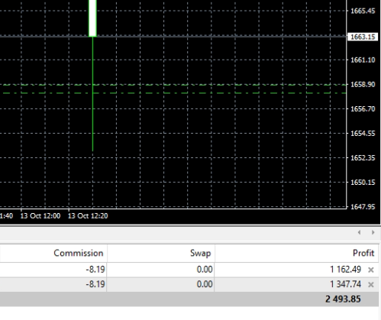The height and width of the screenshot is (320, 381).
Task: Click the right chart-tab scroll arrow
Action: [x=373, y=232]
